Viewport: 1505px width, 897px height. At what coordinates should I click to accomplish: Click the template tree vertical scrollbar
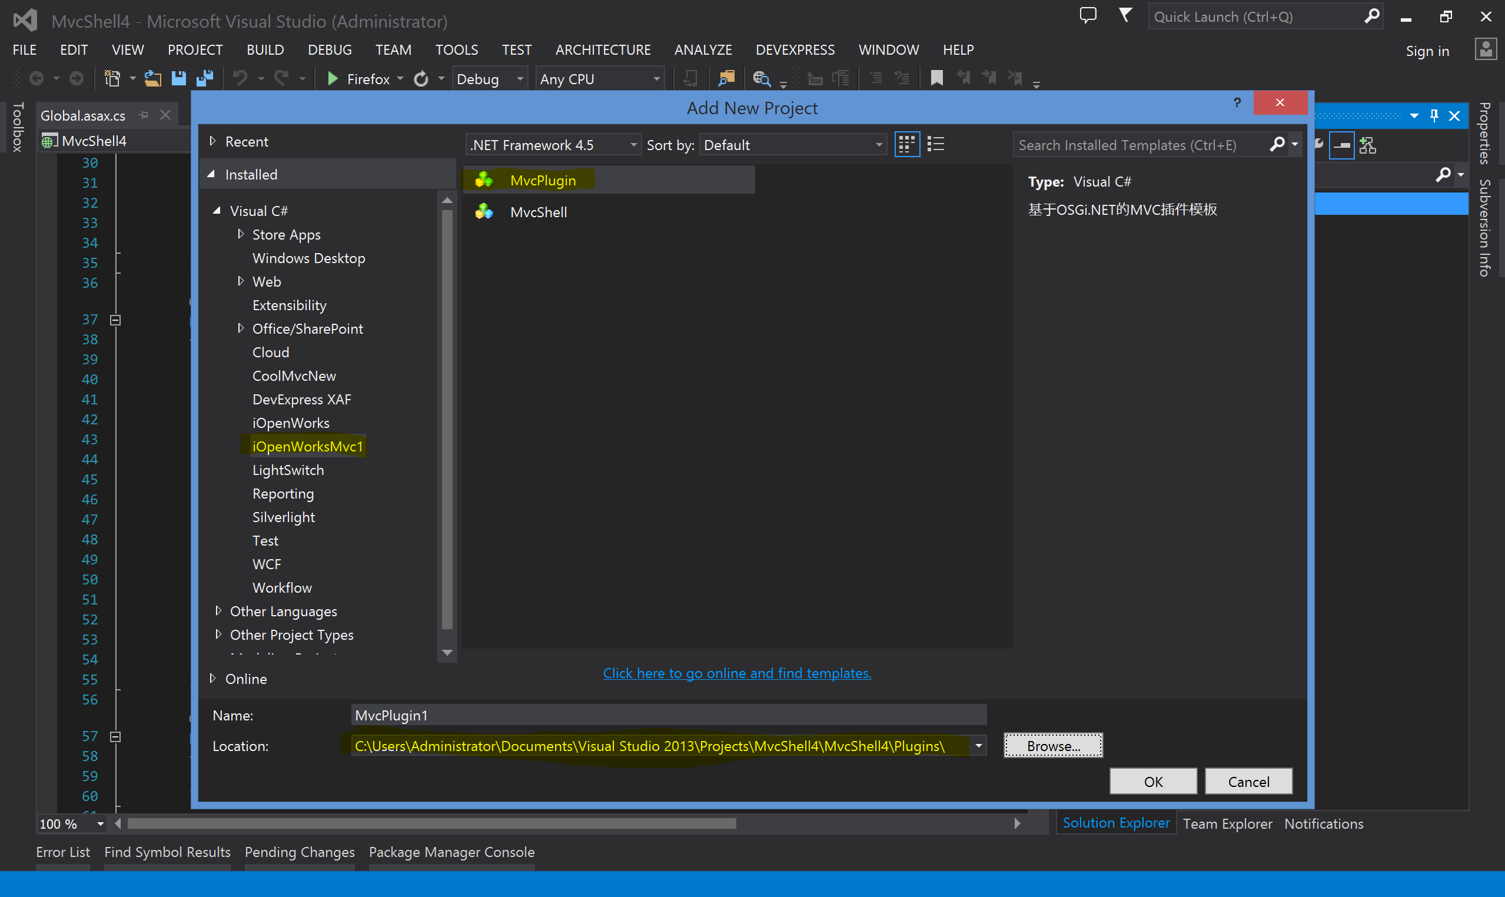pos(447,420)
